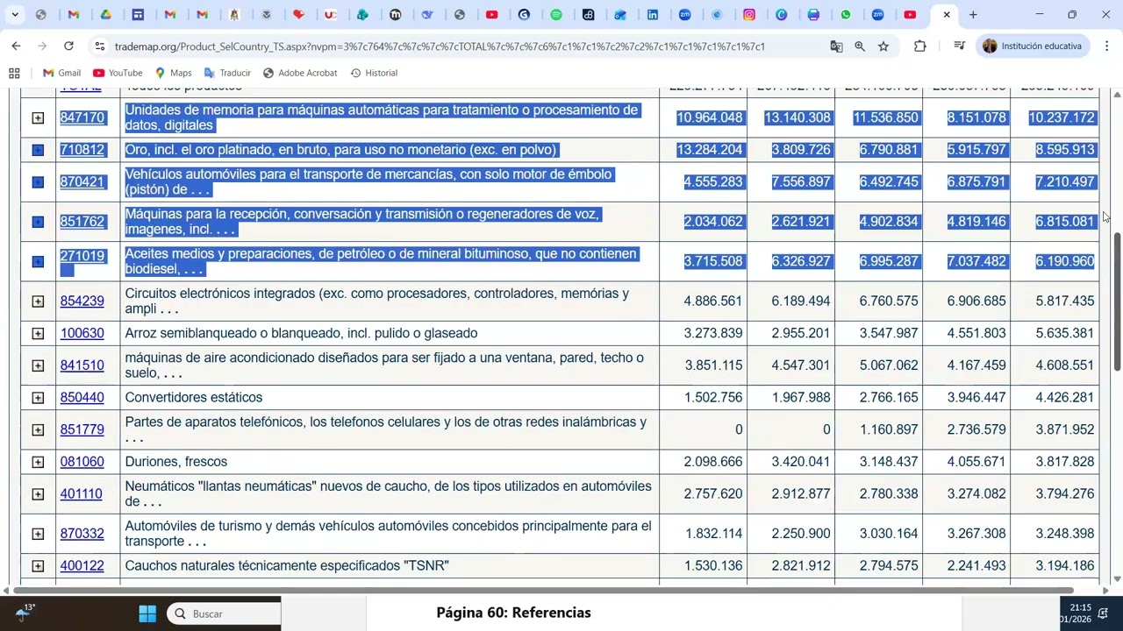The width and height of the screenshot is (1123, 631).
Task: Expand the 847170 row plus icon
Action: [x=38, y=117]
